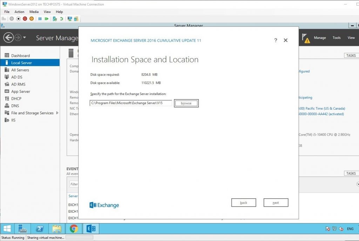Click the events Filter box
Screen dimensions: 359x241
(74, 184)
